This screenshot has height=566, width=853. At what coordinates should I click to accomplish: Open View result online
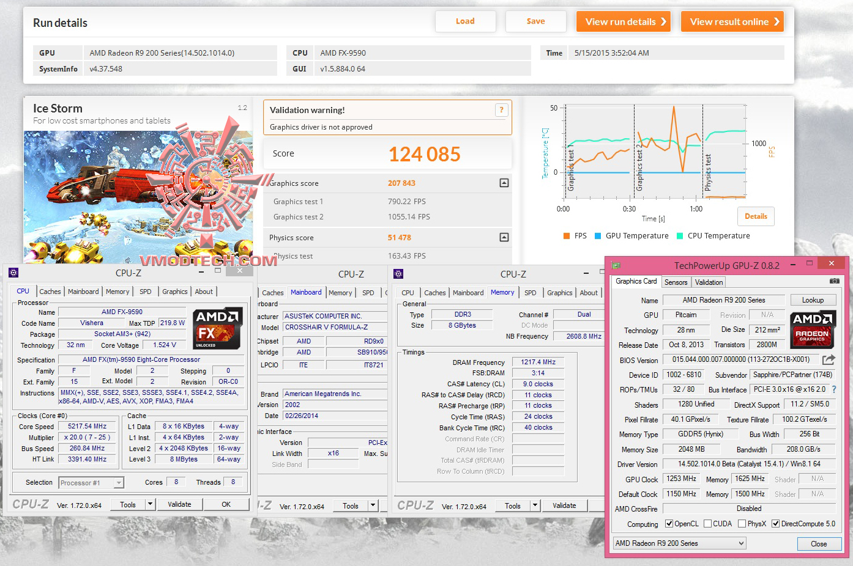pyautogui.click(x=732, y=21)
